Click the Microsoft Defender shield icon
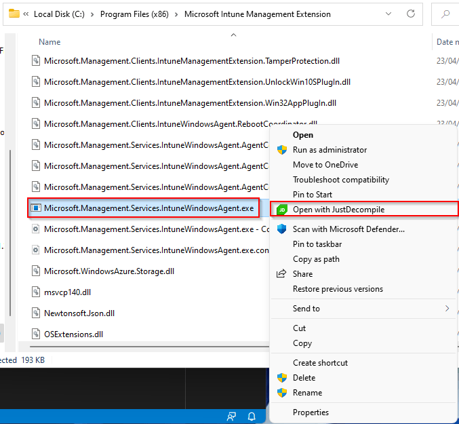 (281, 229)
